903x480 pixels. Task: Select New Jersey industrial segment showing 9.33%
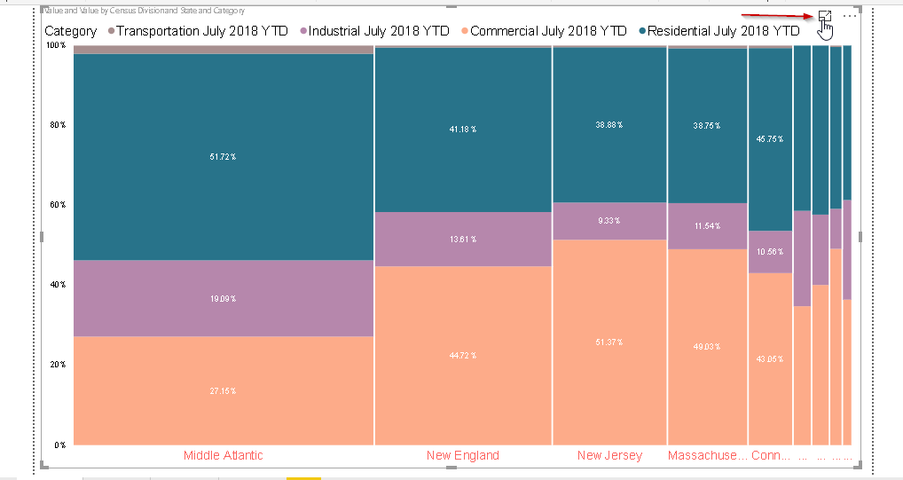point(609,221)
